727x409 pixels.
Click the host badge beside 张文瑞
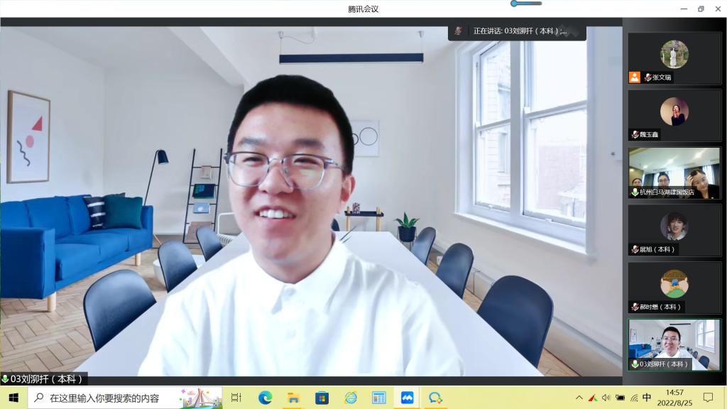pos(635,77)
